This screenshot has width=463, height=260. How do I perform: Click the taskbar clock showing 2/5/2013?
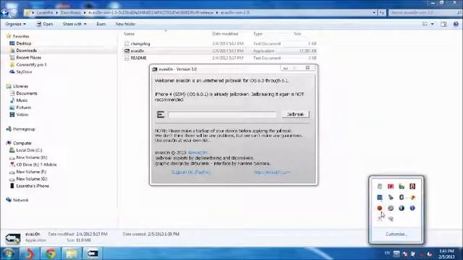[446, 253]
